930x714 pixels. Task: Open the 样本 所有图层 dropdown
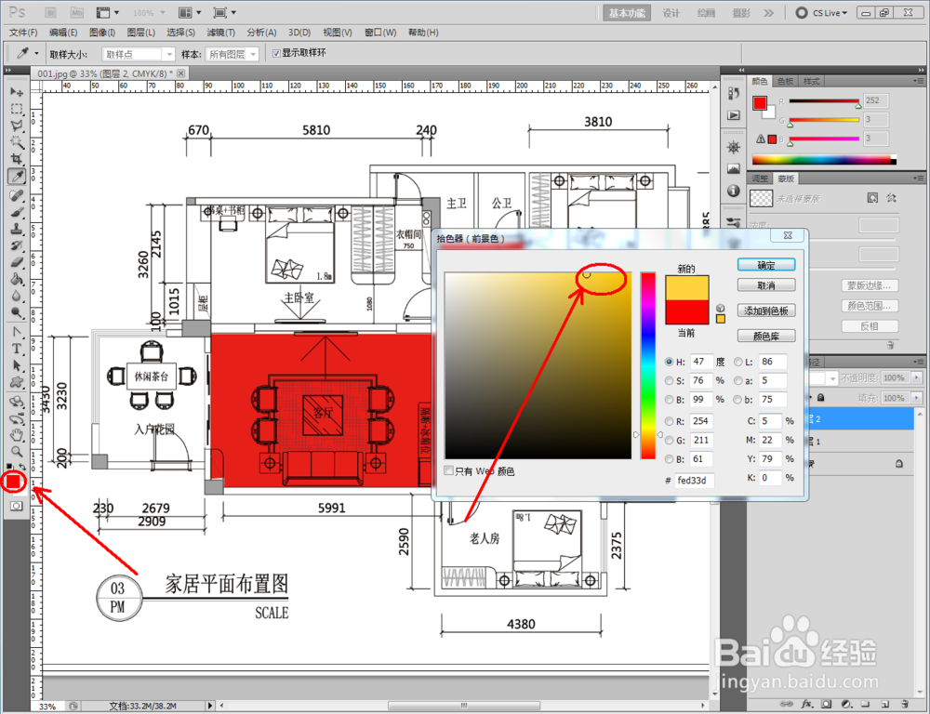coord(232,55)
